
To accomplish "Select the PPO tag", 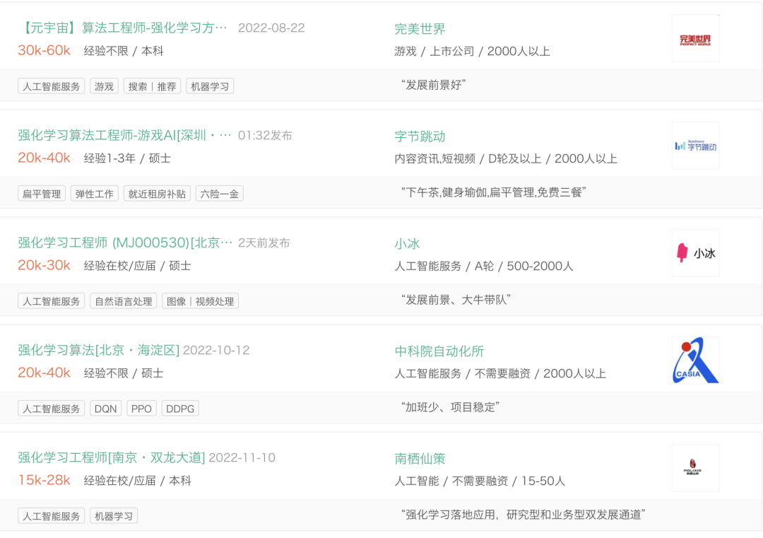I will tap(141, 409).
